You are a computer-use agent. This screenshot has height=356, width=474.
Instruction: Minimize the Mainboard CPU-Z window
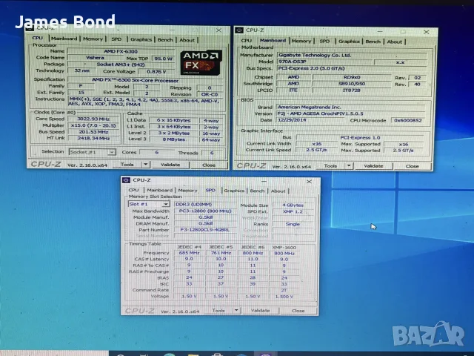380,31
